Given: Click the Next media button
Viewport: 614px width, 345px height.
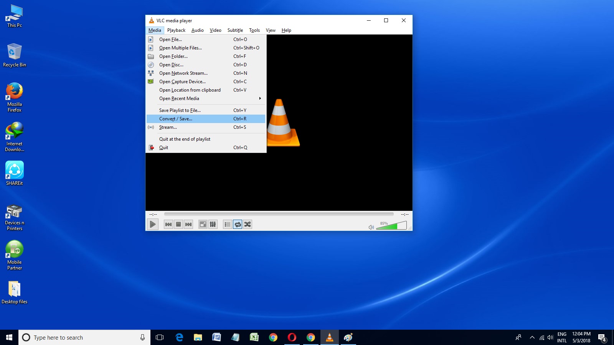Looking at the screenshot, I should pyautogui.click(x=188, y=224).
